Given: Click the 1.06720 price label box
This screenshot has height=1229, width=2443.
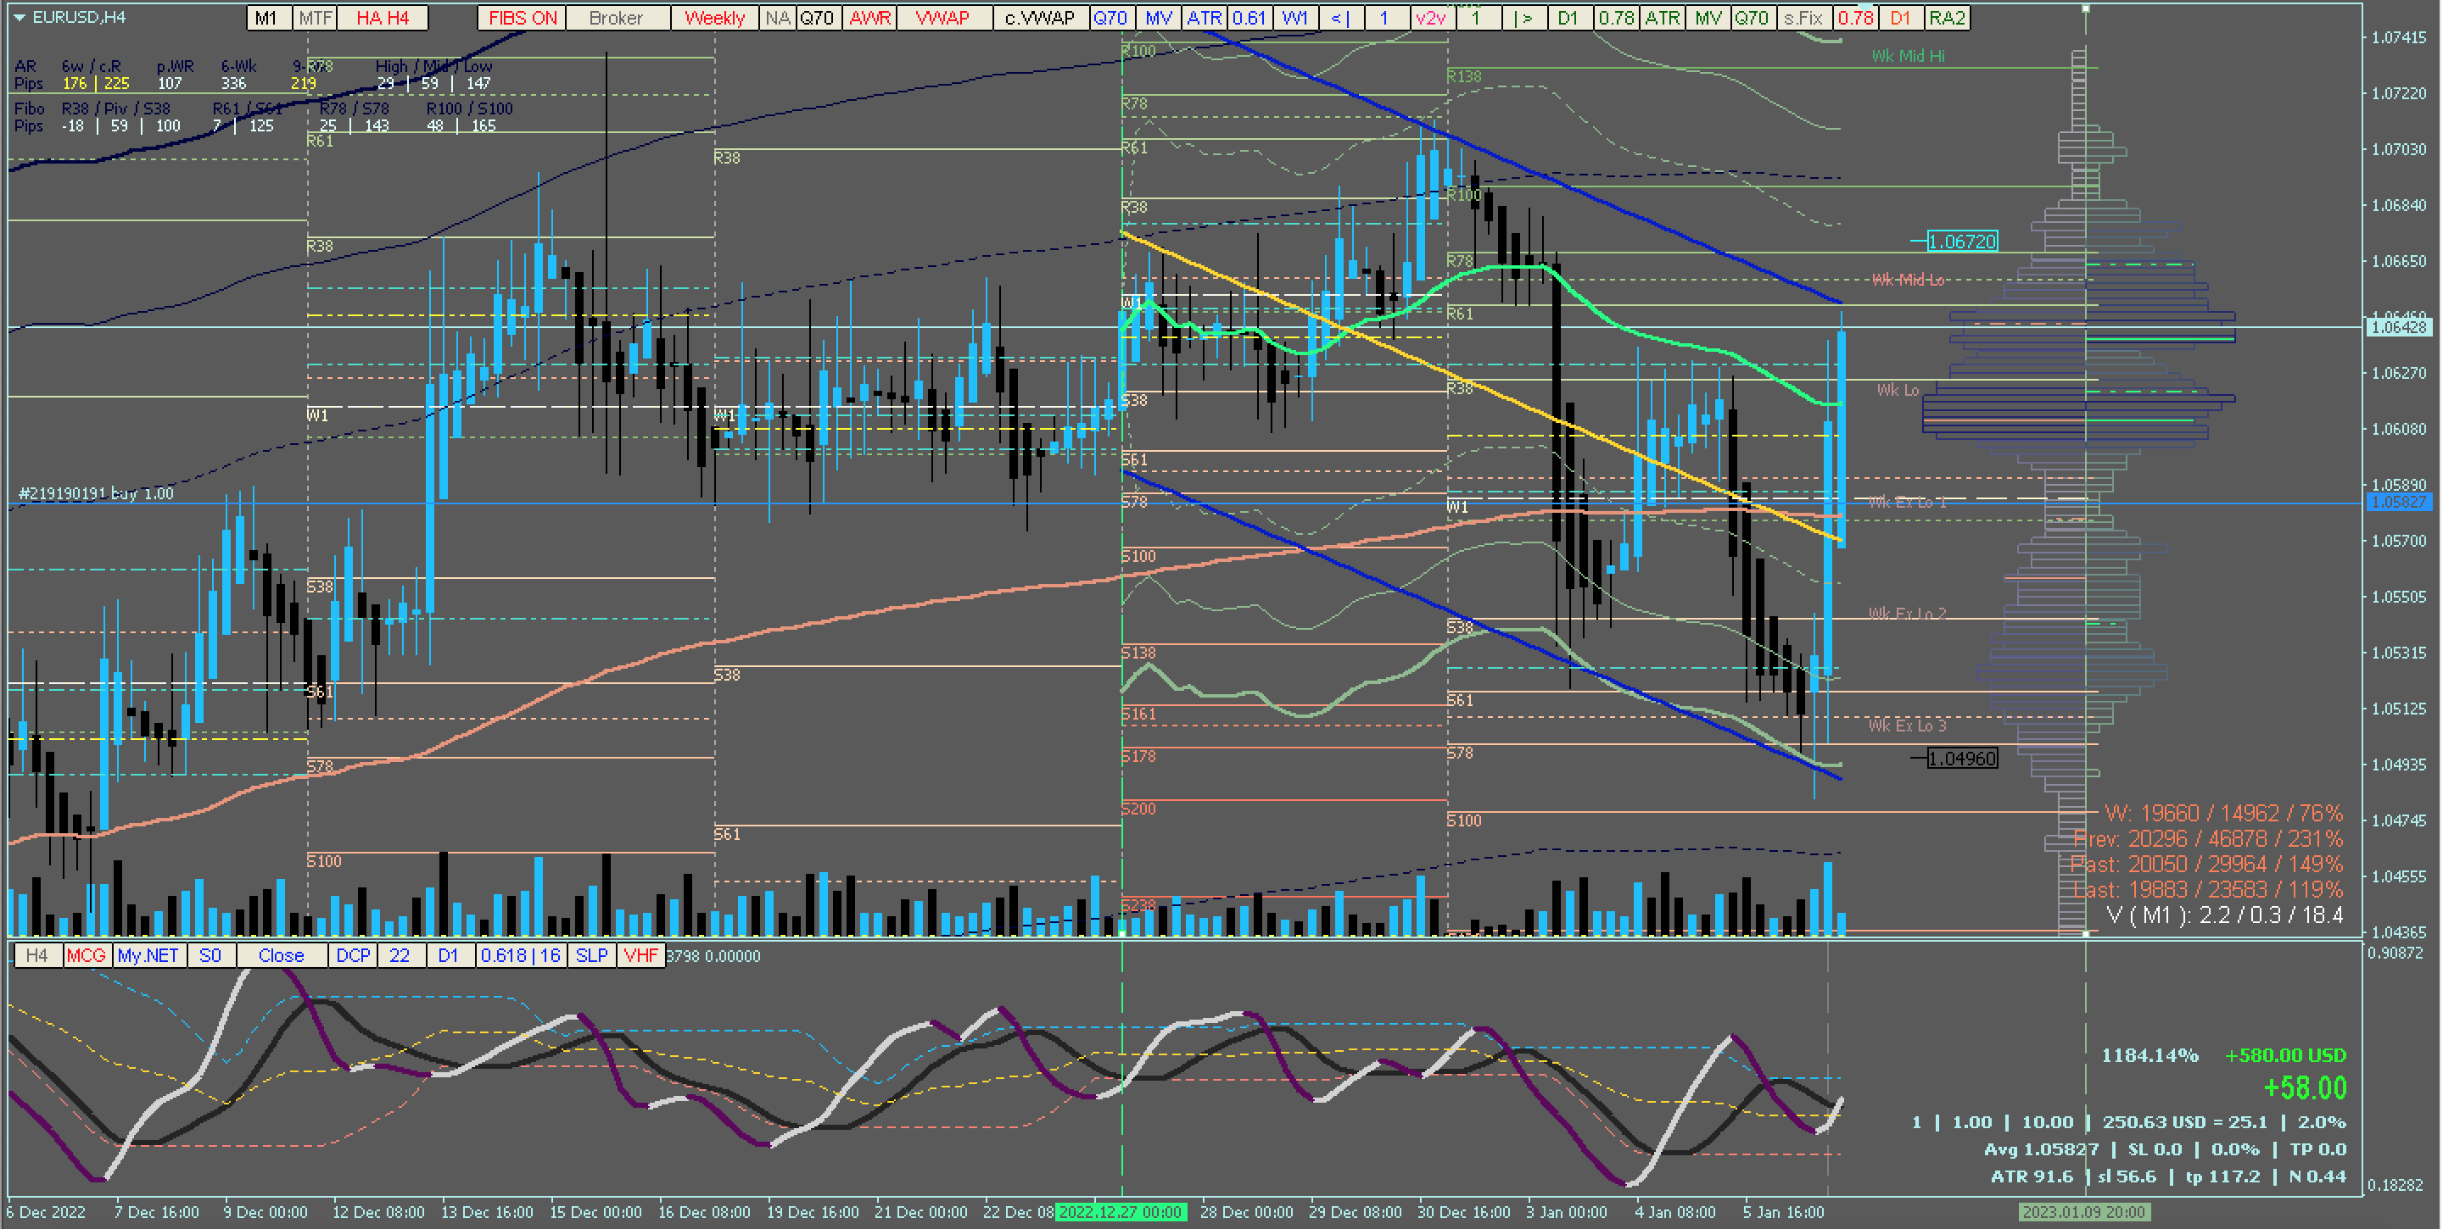Looking at the screenshot, I should (x=1961, y=242).
